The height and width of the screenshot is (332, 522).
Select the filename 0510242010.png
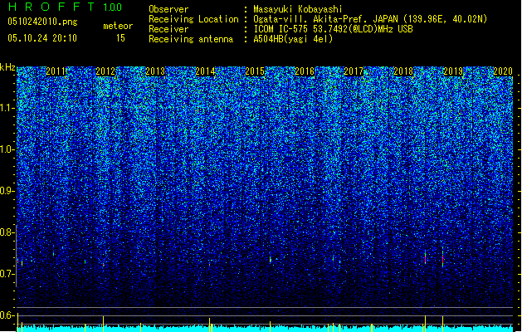(42, 22)
